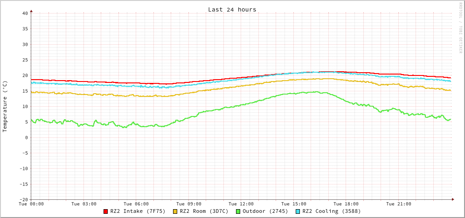Click the arrowhead atop the temperature axis
465x218 pixels.
click(x=31, y=11)
